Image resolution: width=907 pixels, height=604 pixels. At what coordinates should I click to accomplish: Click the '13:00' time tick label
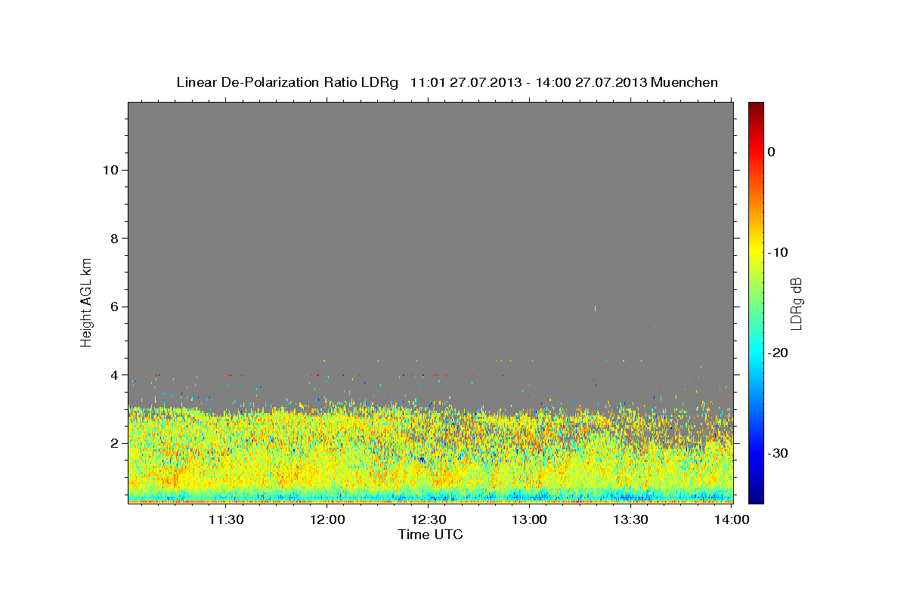[x=530, y=519]
